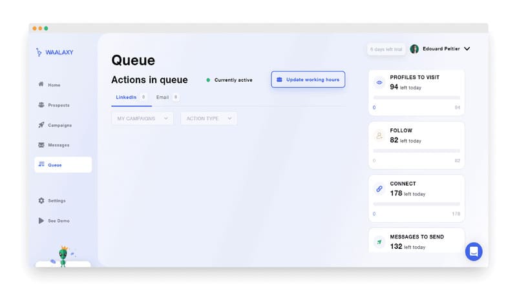
Task: Click See Demo in the sidebar
Action: click(x=54, y=220)
